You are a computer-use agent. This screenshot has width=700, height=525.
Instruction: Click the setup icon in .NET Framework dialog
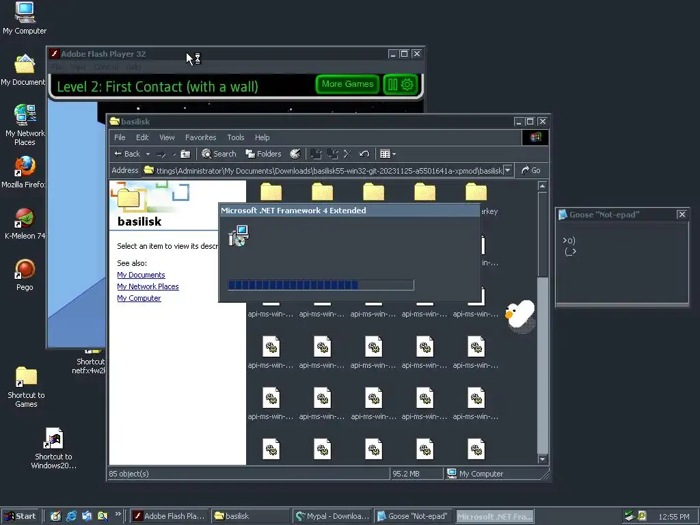click(239, 236)
